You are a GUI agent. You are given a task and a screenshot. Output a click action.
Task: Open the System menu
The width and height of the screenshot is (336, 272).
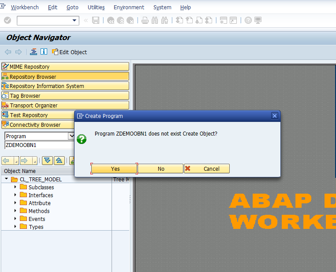(162, 7)
